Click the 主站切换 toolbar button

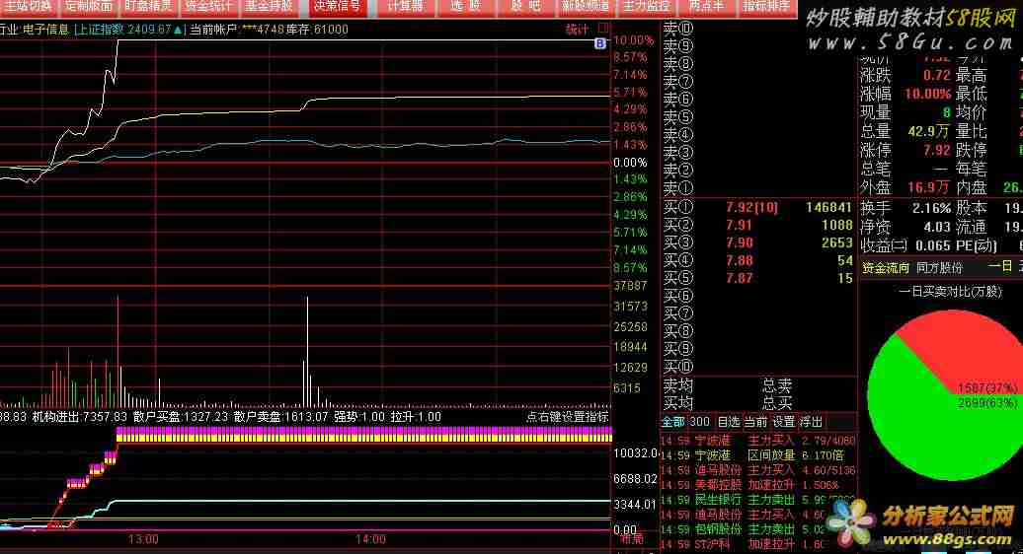(x=27, y=6)
